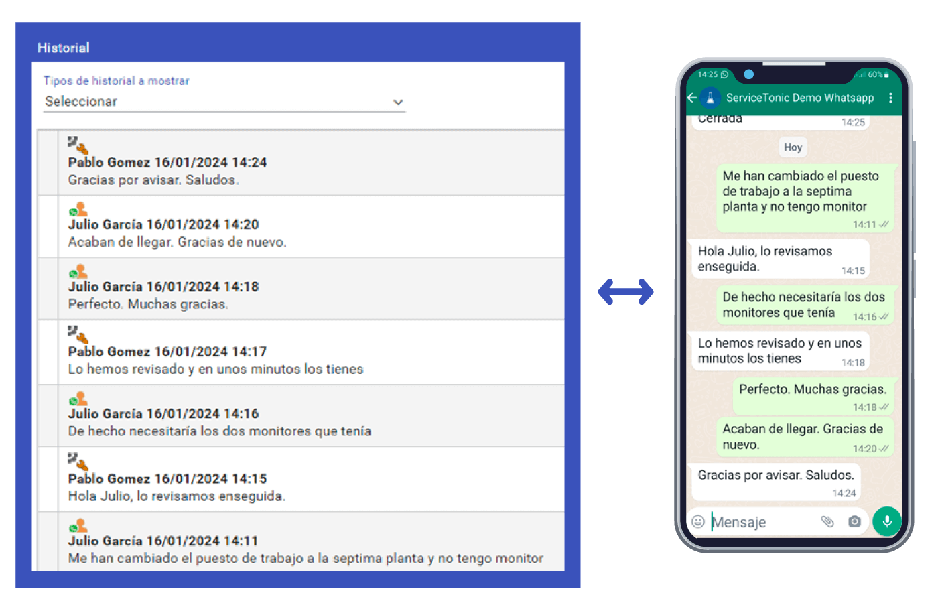Click the contact icon above Julio García 14:16
938x609 pixels.
click(x=78, y=399)
